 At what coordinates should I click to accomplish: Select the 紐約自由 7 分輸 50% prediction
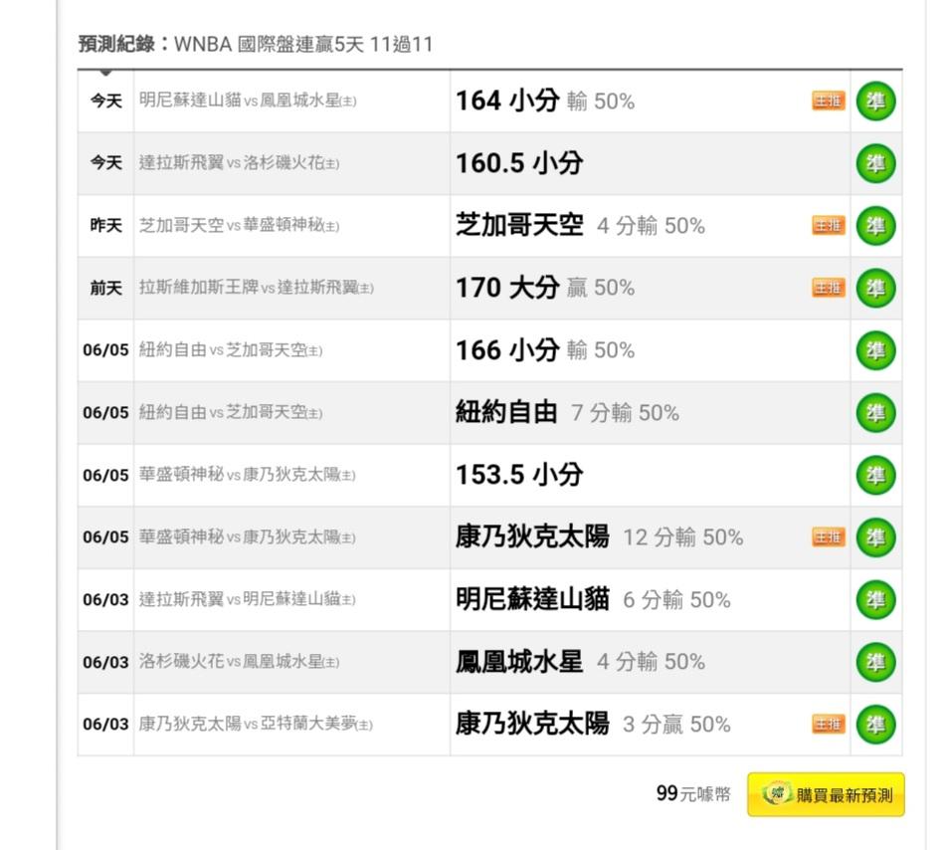click(x=568, y=413)
